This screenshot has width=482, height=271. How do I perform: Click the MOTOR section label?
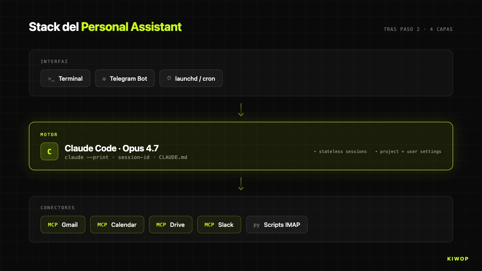(49, 134)
